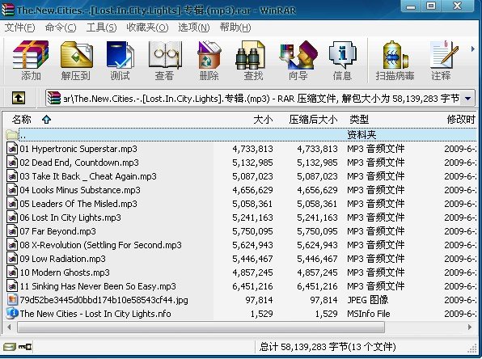The width and height of the screenshot is (482, 359).
Task: Launch the 向导 (Wizard) icon
Action: pos(298,61)
